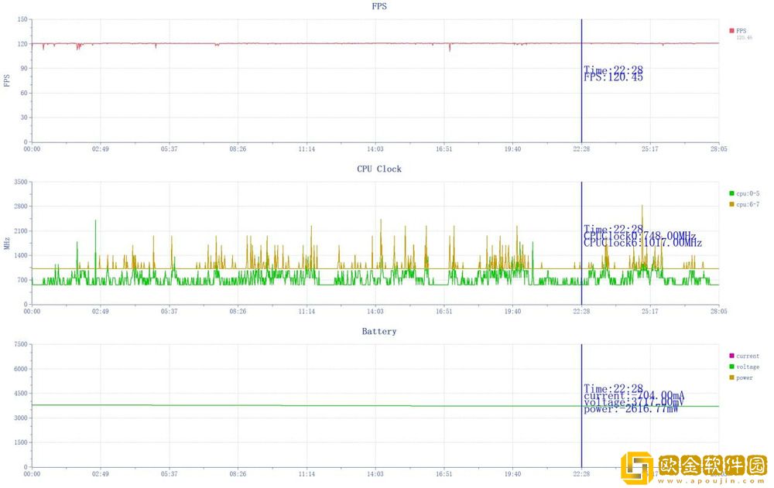Click the MHz y-axis label
Viewport: 774px width, 488px height.
[7, 243]
